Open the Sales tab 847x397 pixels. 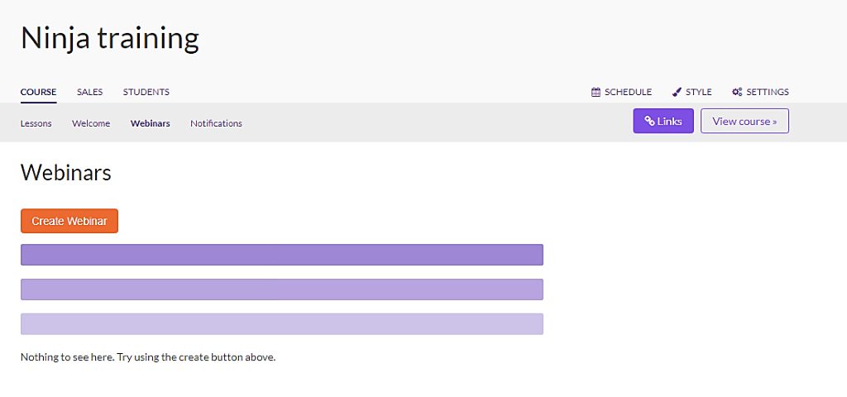click(x=89, y=92)
